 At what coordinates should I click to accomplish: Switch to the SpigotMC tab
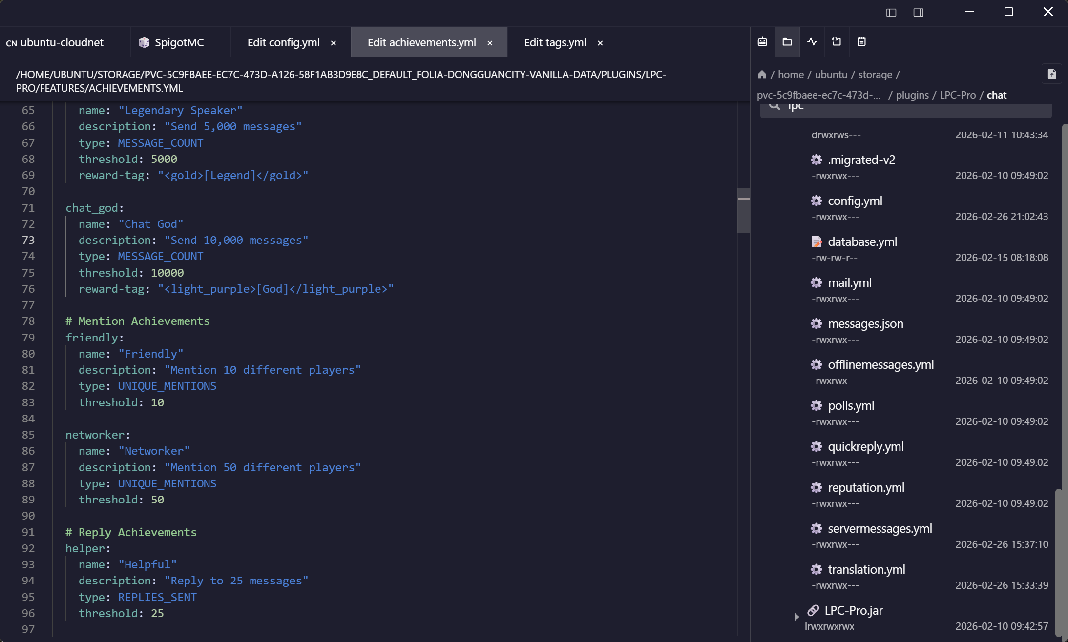(179, 43)
